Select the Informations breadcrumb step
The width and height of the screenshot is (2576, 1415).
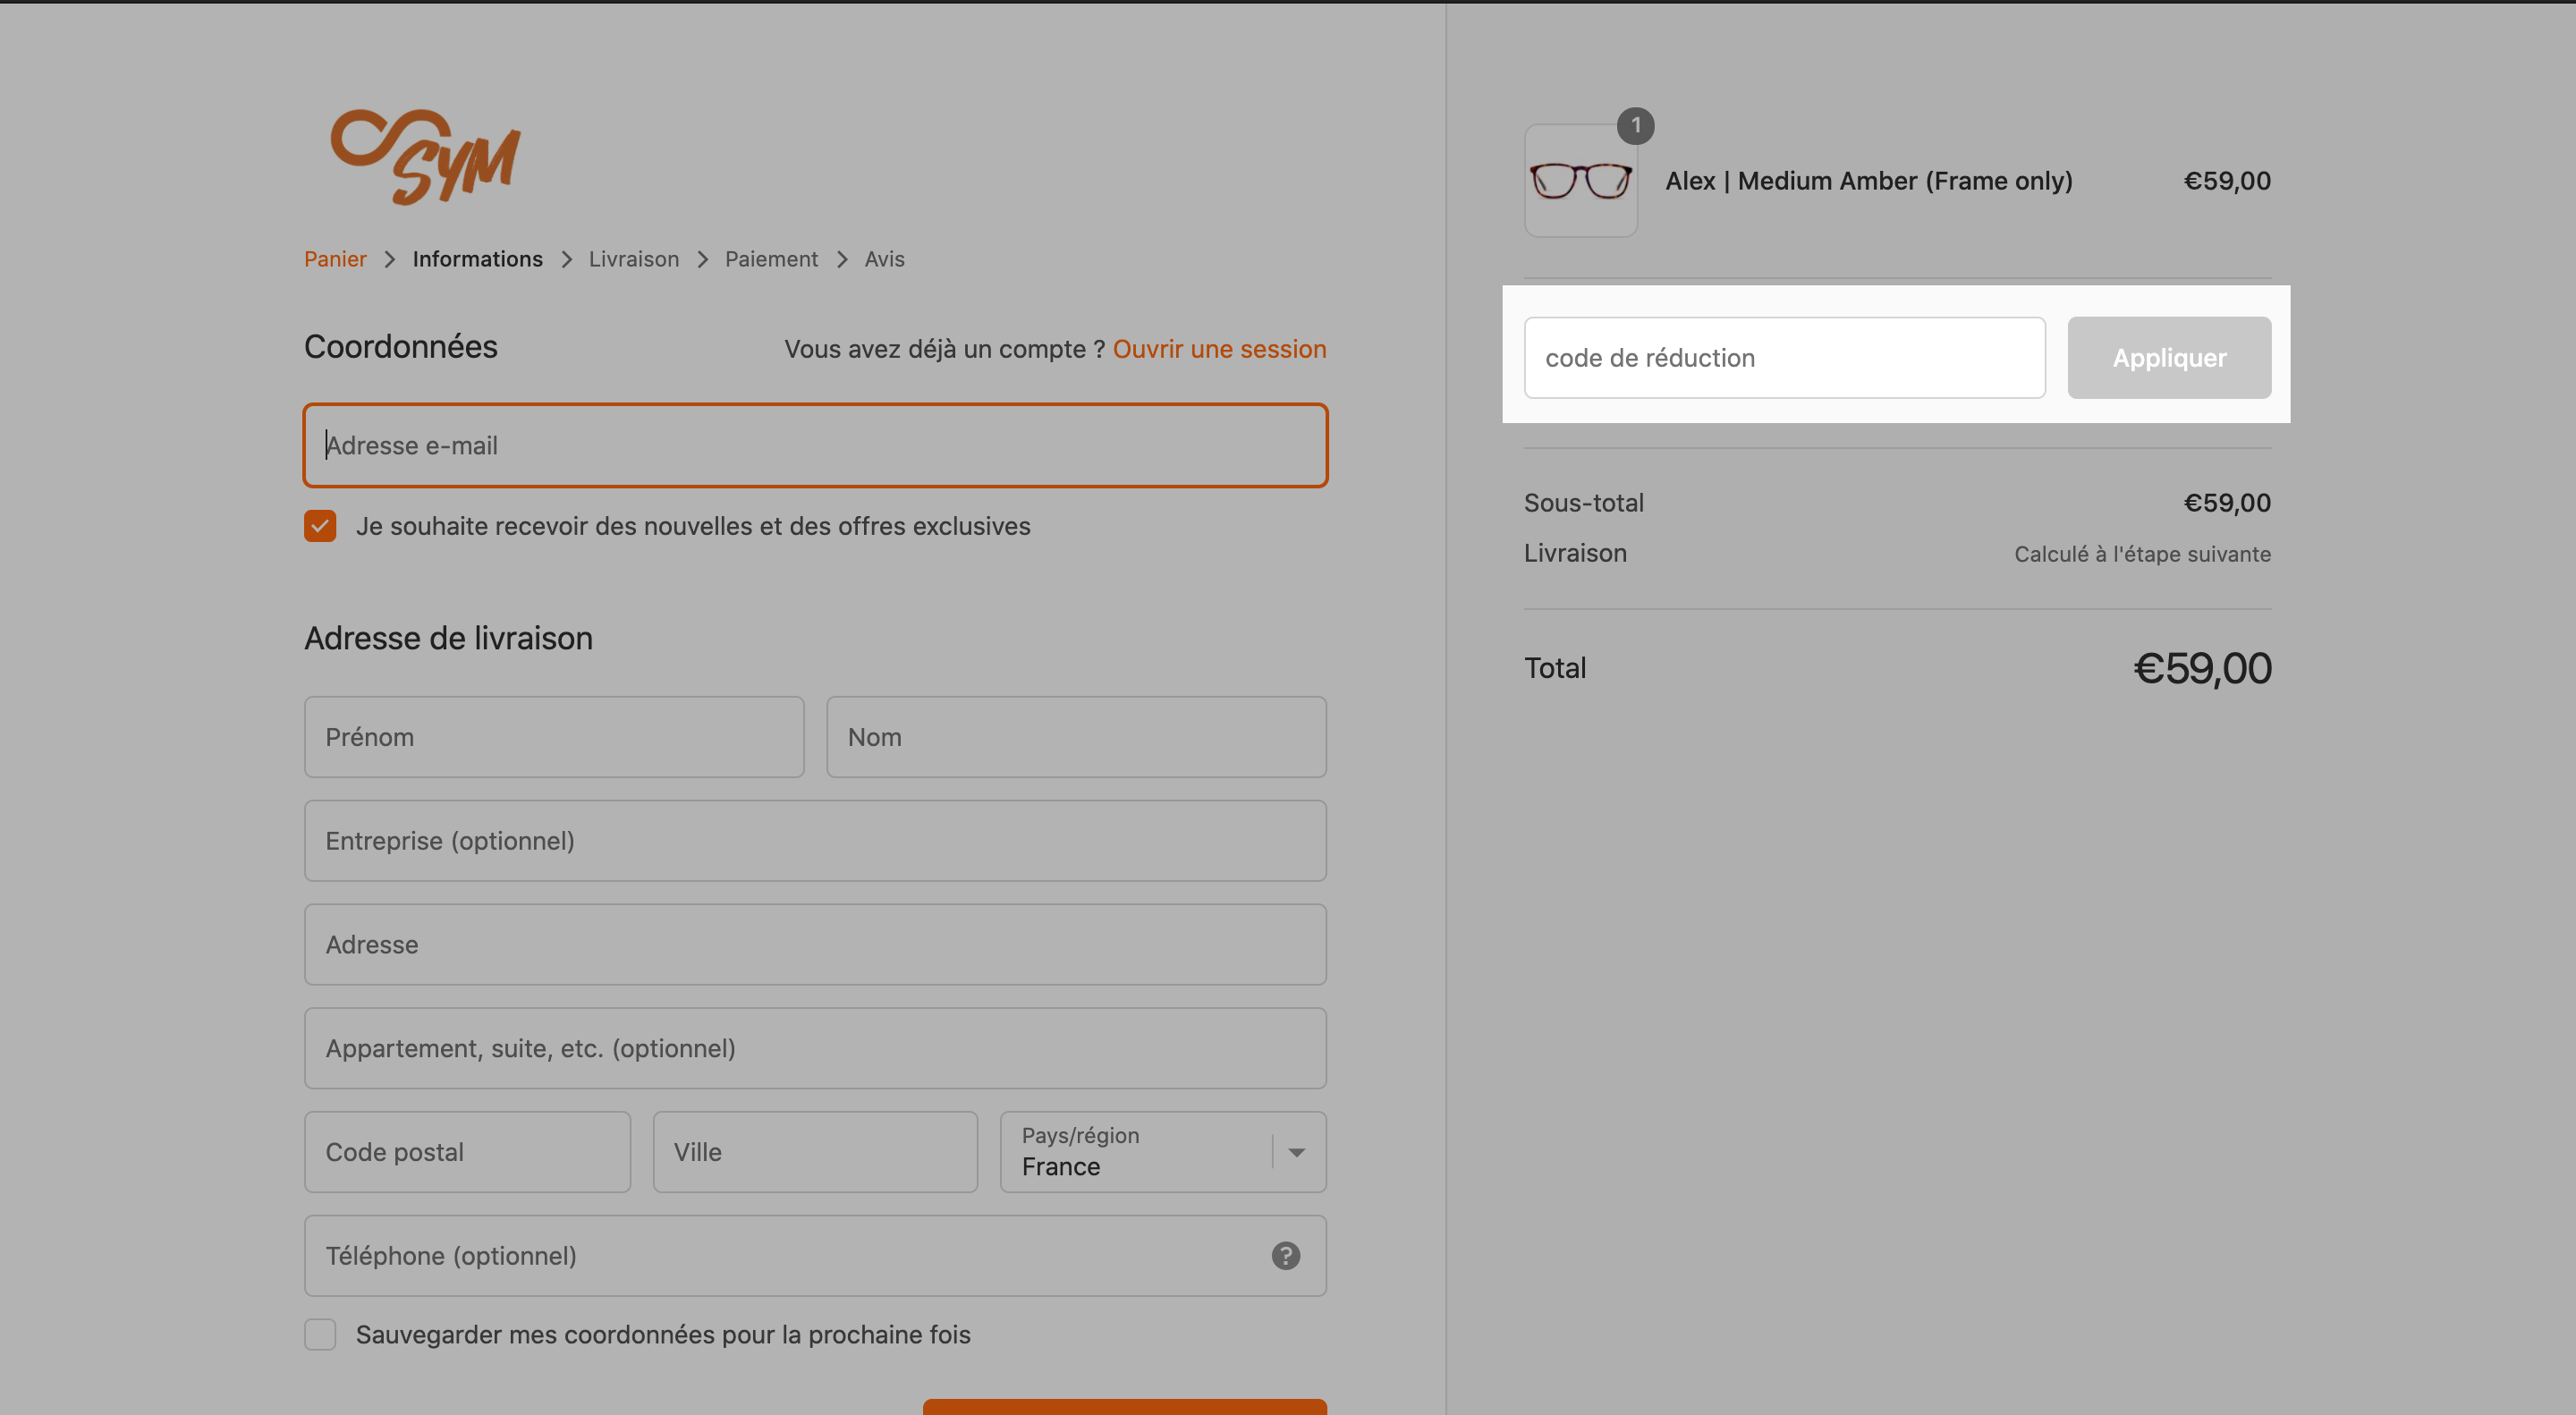pos(477,259)
